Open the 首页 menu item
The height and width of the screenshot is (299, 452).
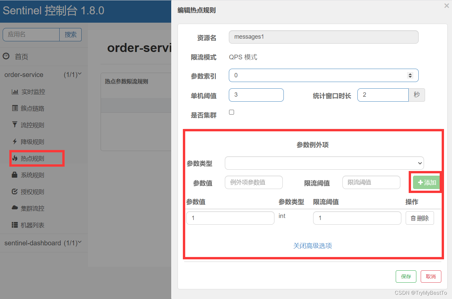[21, 57]
